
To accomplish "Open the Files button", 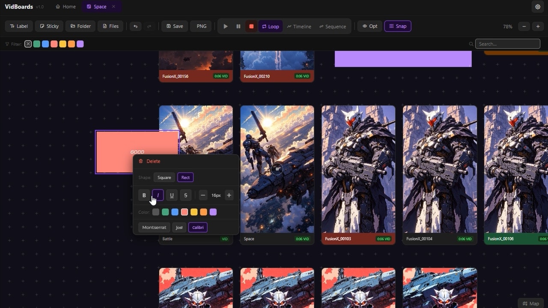I will [110, 26].
